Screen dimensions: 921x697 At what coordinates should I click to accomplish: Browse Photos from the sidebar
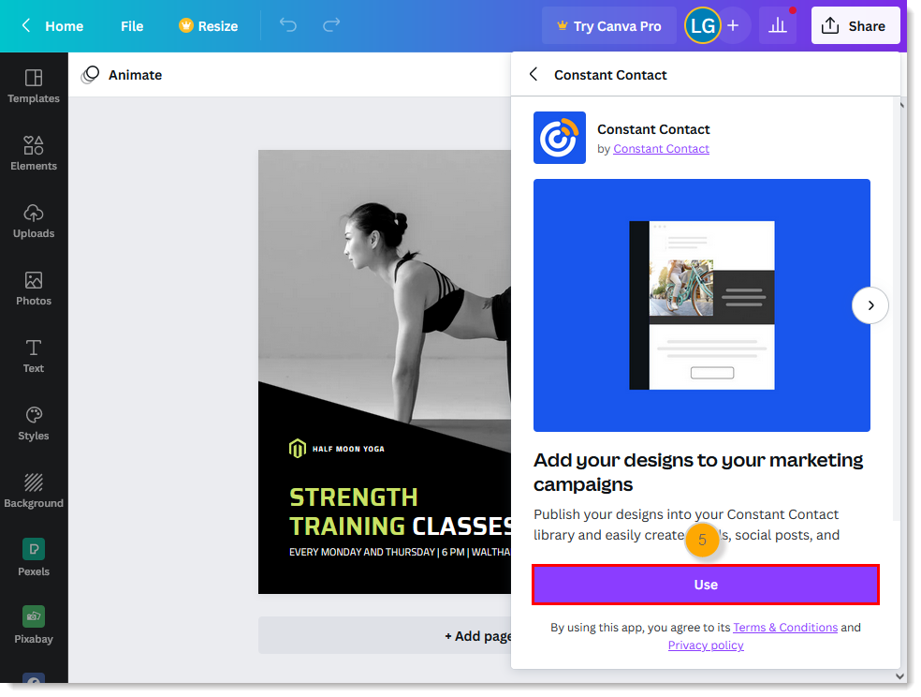(x=34, y=288)
